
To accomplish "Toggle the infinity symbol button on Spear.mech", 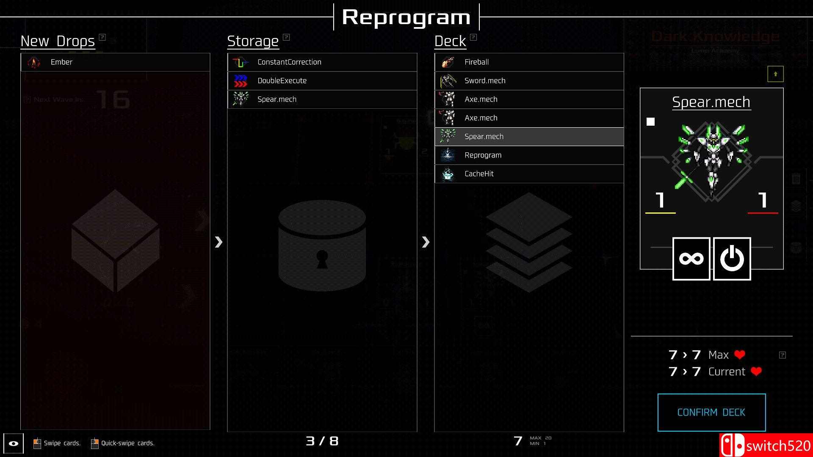I will [x=691, y=257].
